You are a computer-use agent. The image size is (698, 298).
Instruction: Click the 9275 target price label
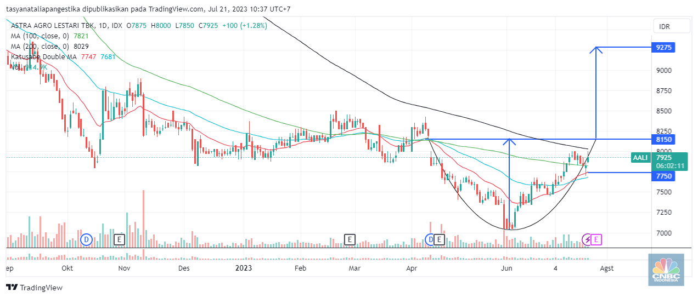point(663,48)
